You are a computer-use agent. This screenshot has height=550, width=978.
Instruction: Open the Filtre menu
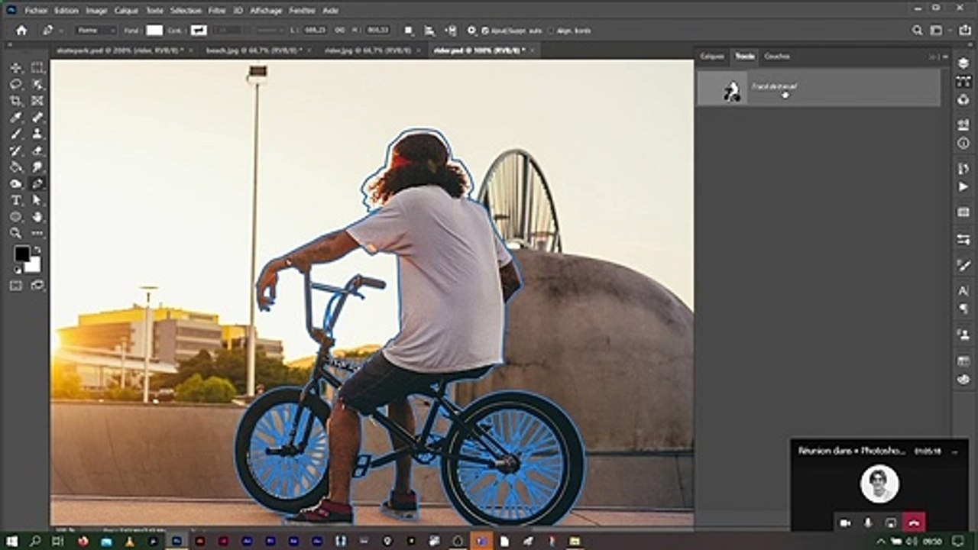217,11
